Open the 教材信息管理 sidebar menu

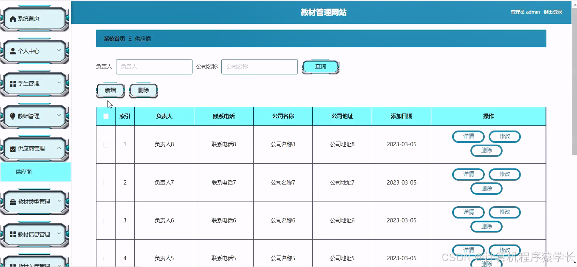(x=35, y=234)
